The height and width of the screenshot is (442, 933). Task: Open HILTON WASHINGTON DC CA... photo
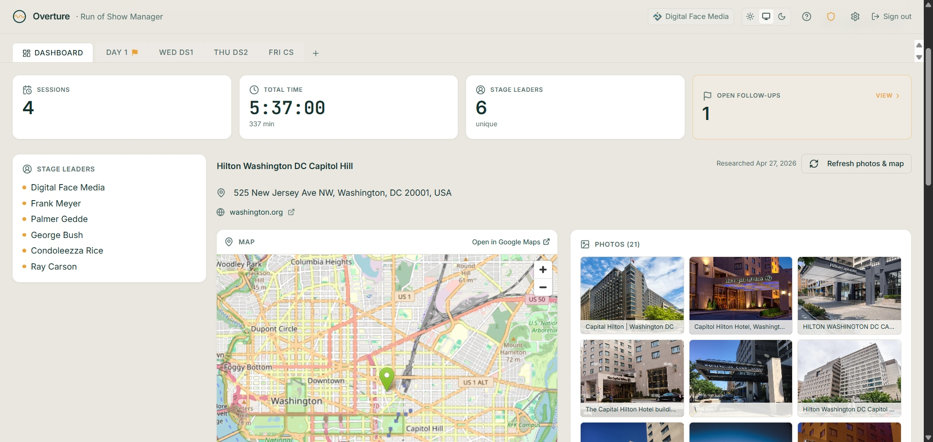click(x=849, y=295)
